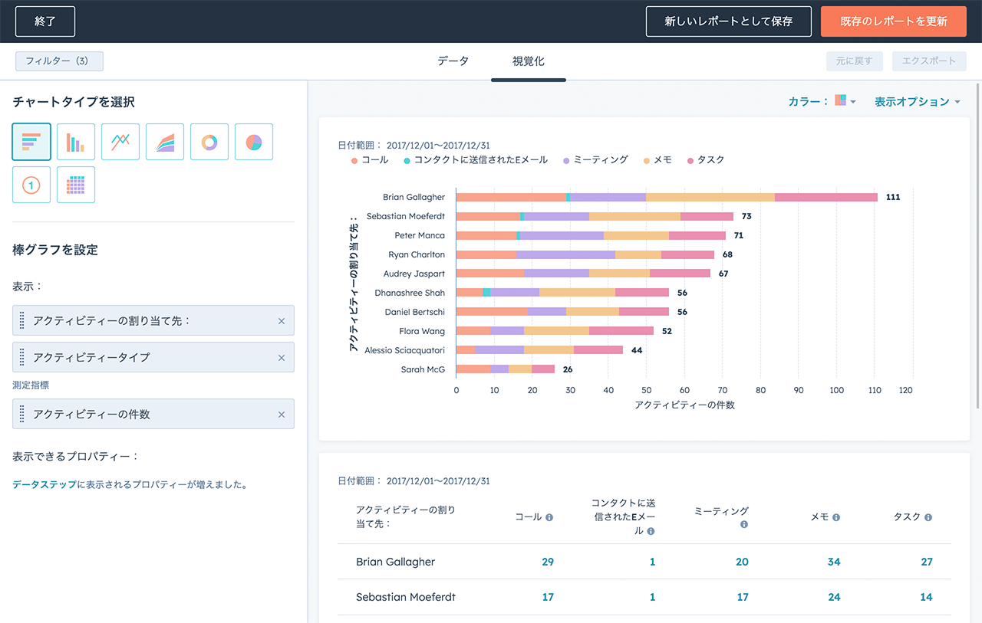Image resolution: width=982 pixels, height=623 pixels.
Task: Expand the カラー dropdown arrow
Action: pos(853,102)
